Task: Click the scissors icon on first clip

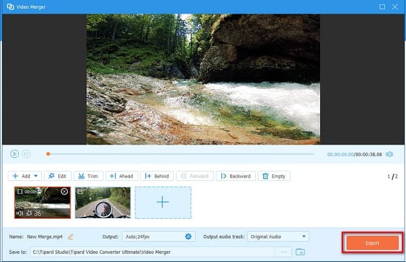Action: [x=38, y=213]
